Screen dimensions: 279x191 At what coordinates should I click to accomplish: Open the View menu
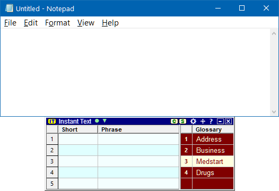(86, 23)
